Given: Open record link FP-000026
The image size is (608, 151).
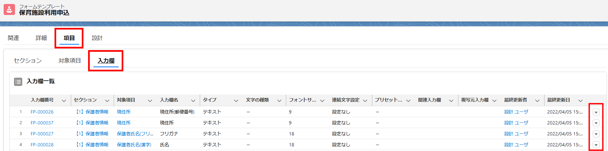Looking at the screenshot, I should point(42,112).
